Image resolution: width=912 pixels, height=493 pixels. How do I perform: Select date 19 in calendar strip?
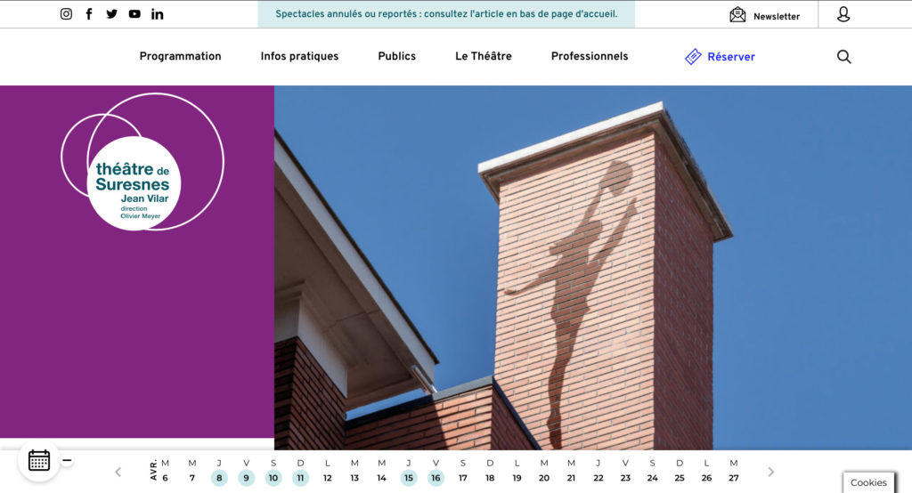(x=517, y=478)
